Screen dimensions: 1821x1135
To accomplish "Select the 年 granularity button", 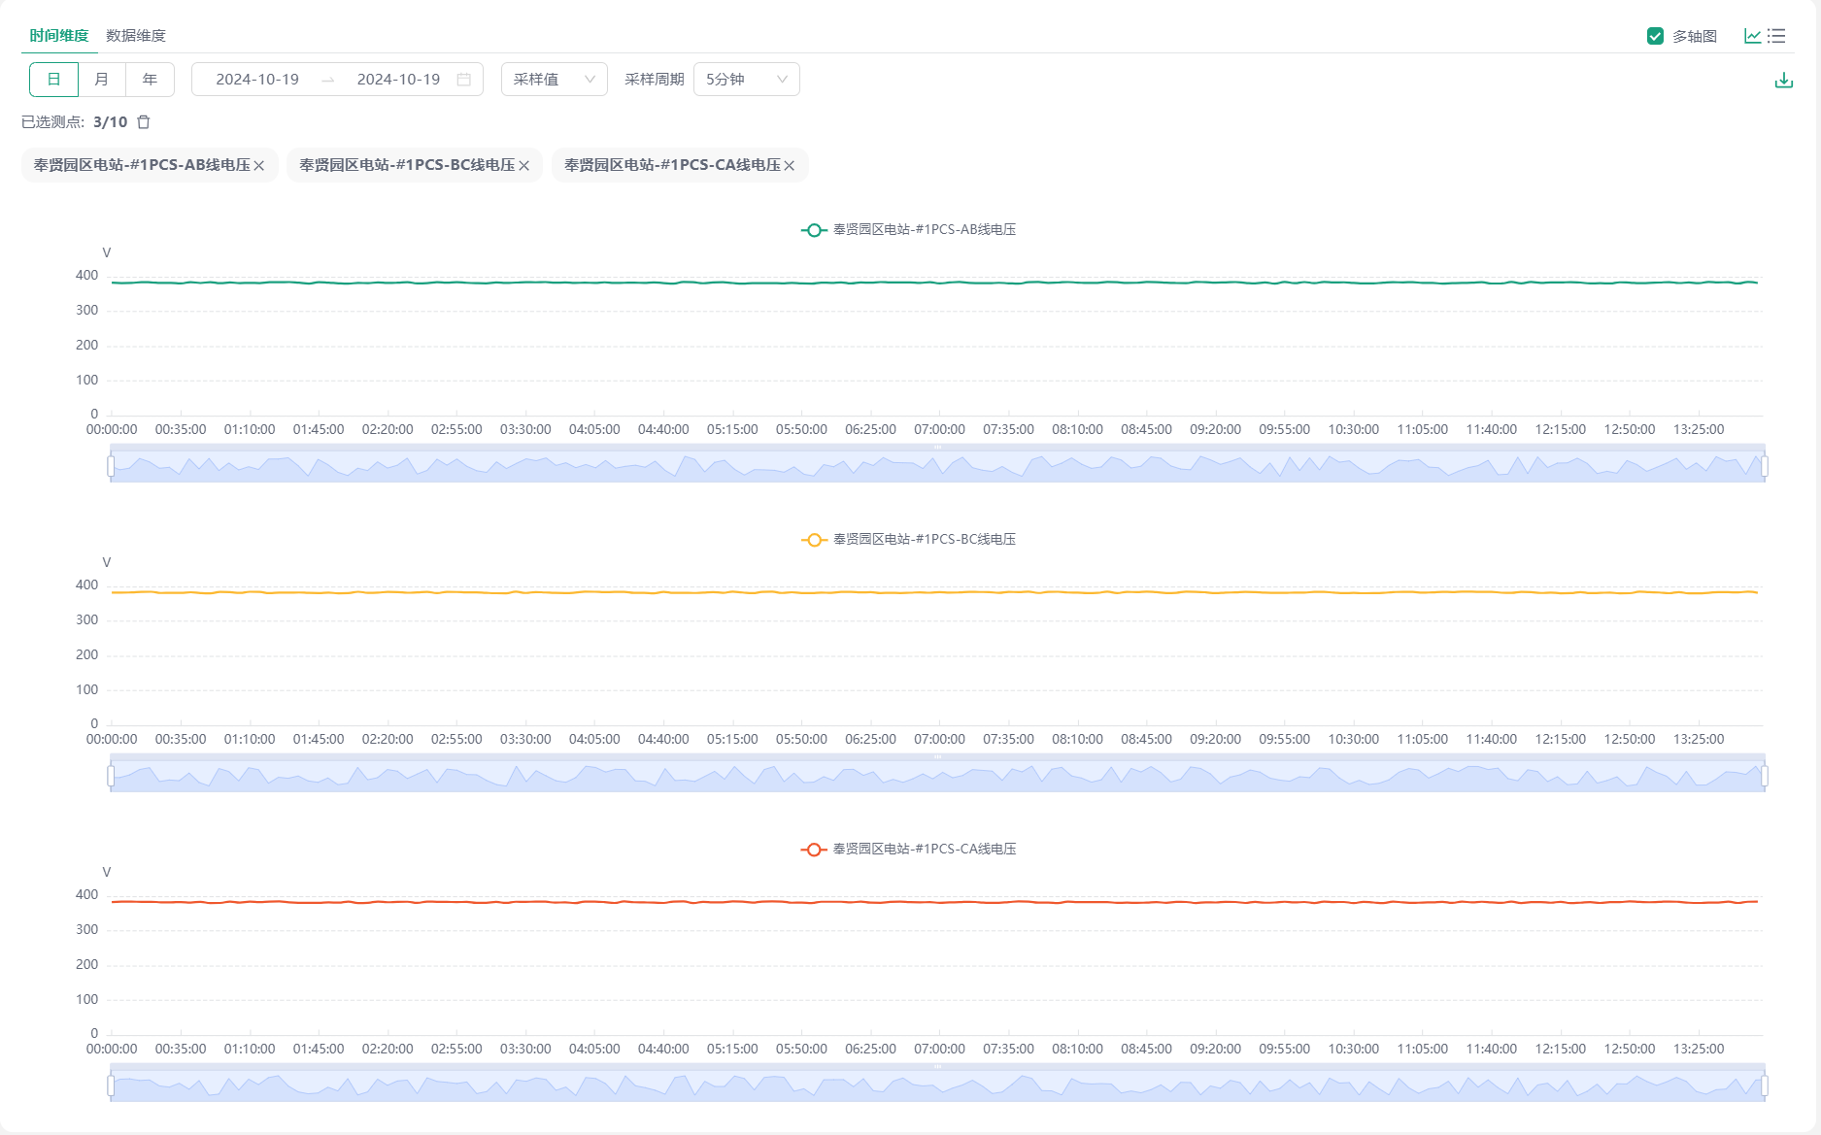I will click(150, 80).
